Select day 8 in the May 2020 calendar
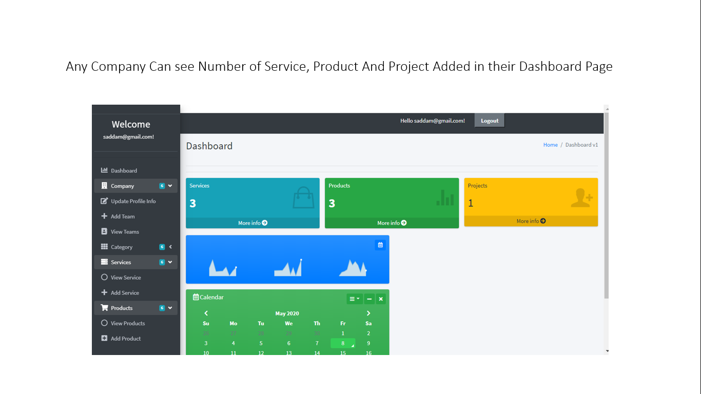701x394 pixels. tap(343, 343)
